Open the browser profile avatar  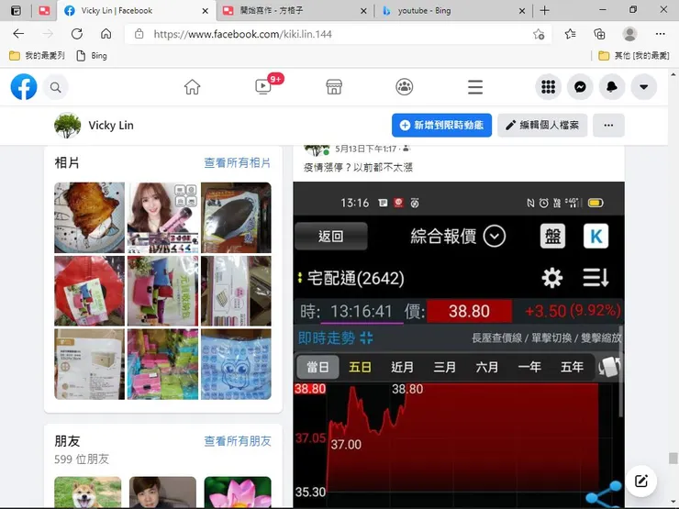point(629,34)
